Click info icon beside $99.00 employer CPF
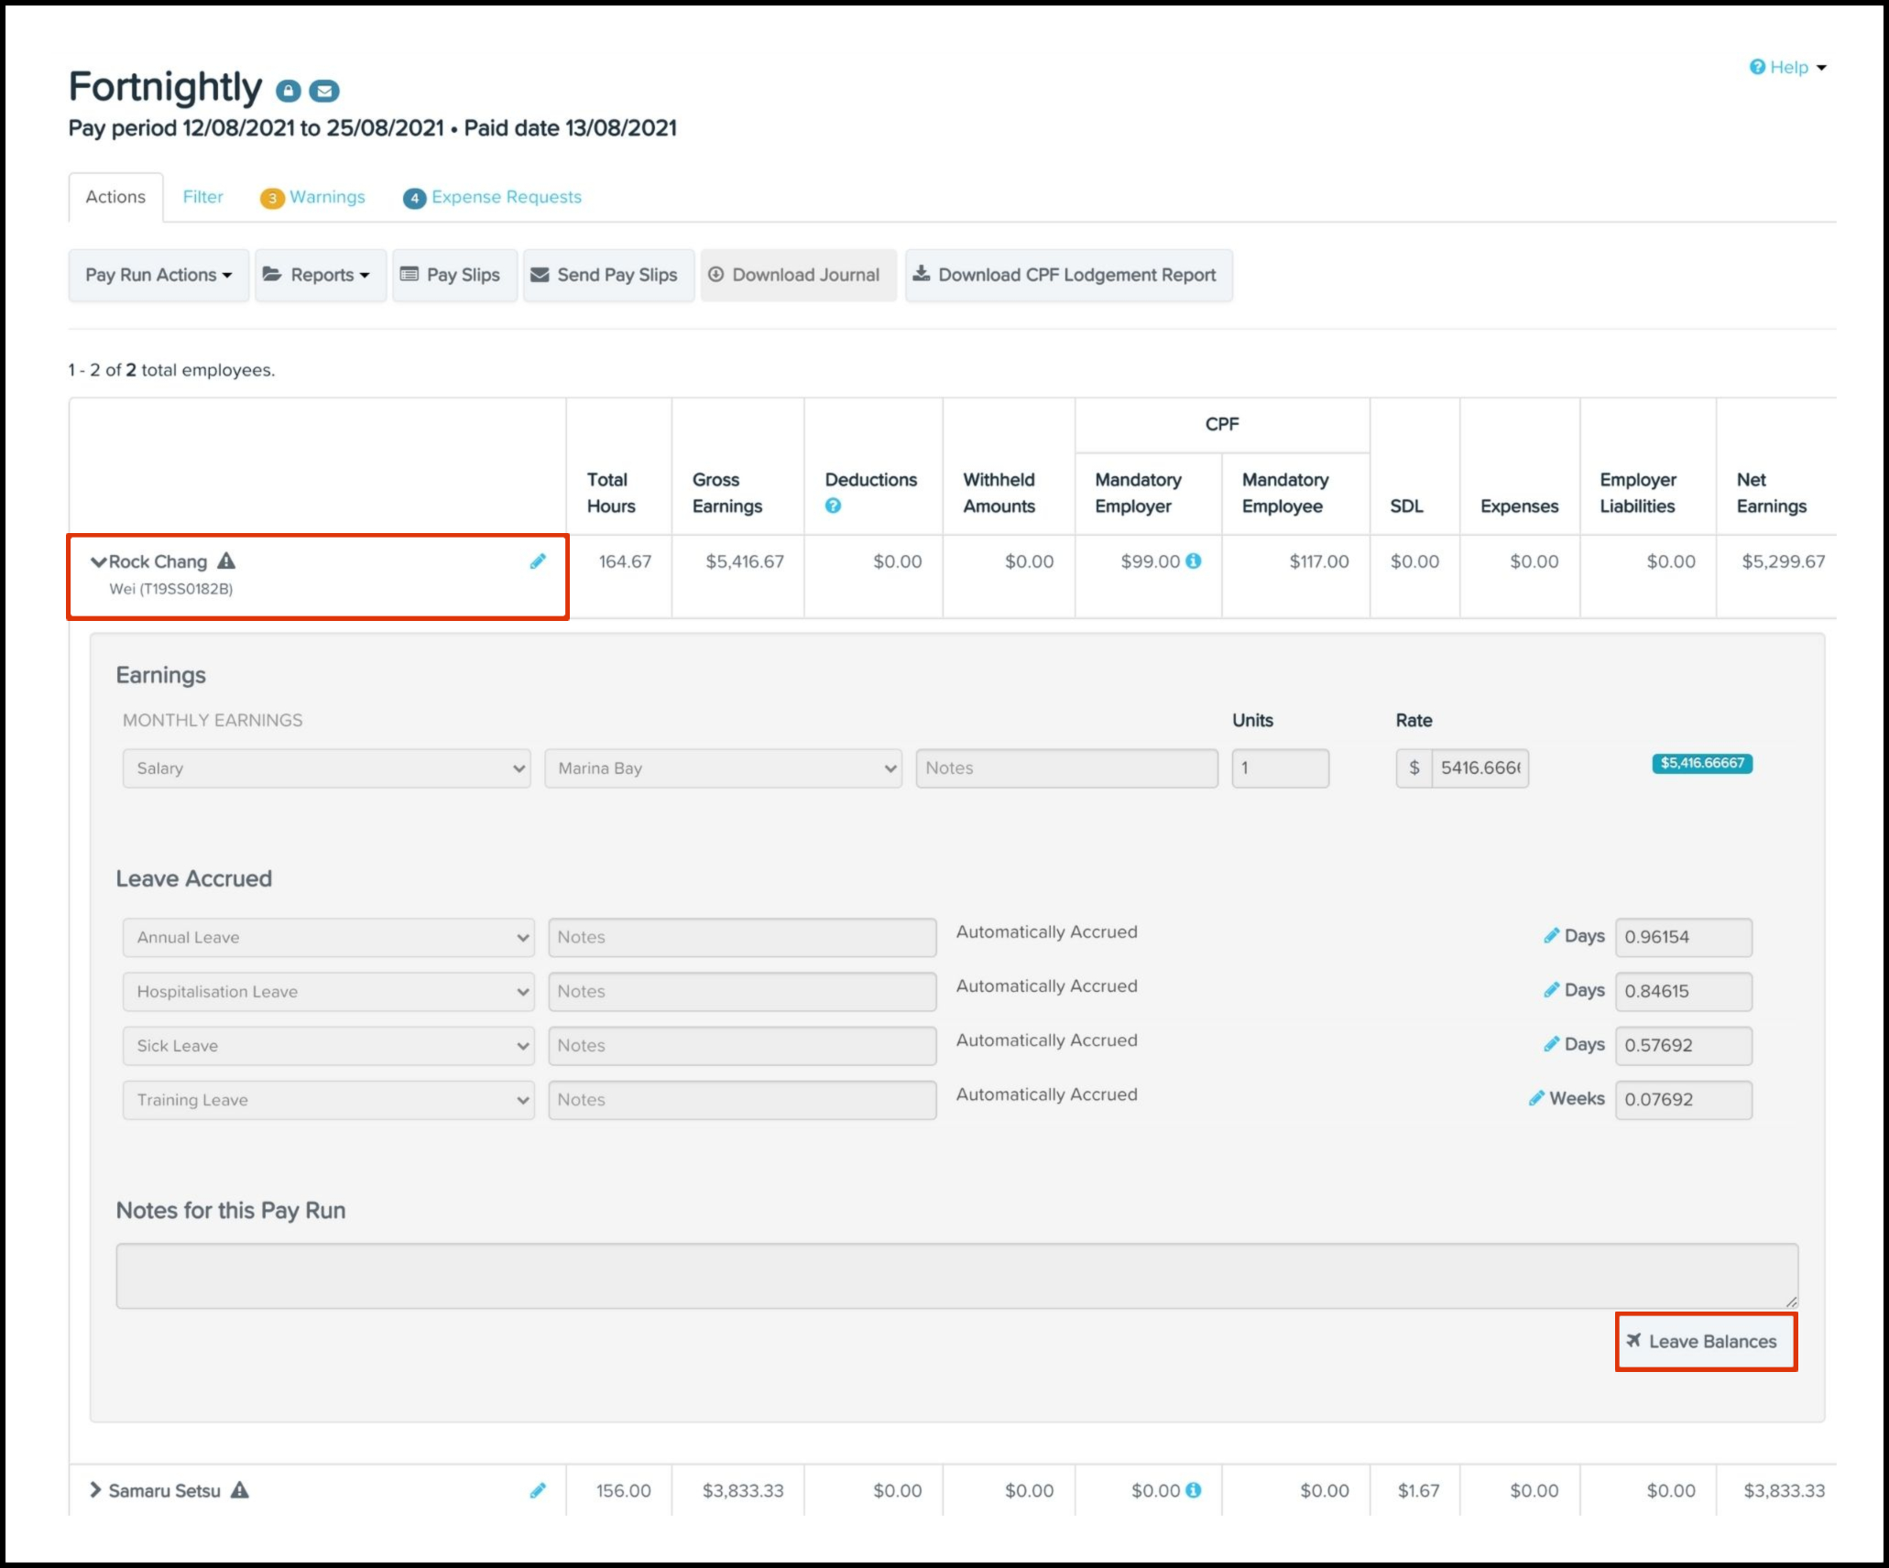1889x1568 pixels. tap(1194, 561)
